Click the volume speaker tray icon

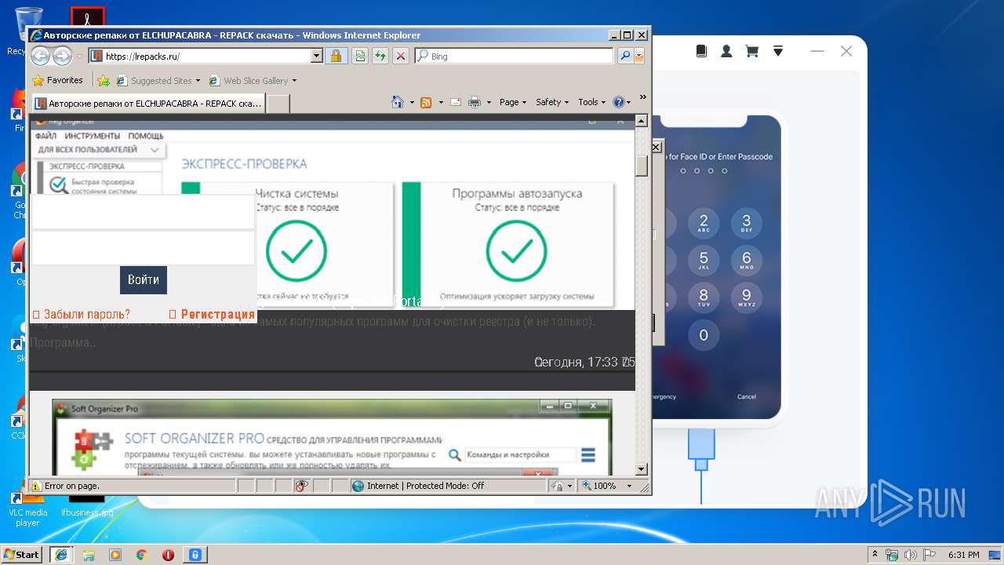[x=909, y=555]
